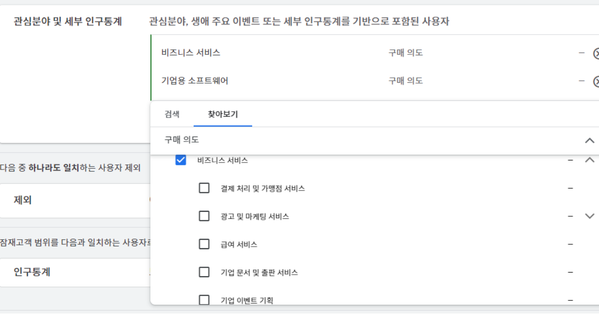Select the 기업 문서 및 출판 서비스 checkbox
The width and height of the screenshot is (599, 314).
pos(204,273)
